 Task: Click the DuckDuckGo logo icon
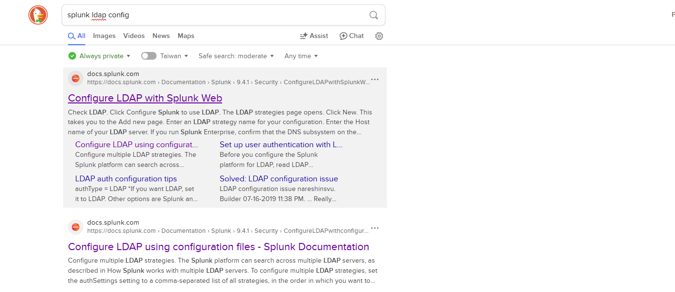[38, 15]
